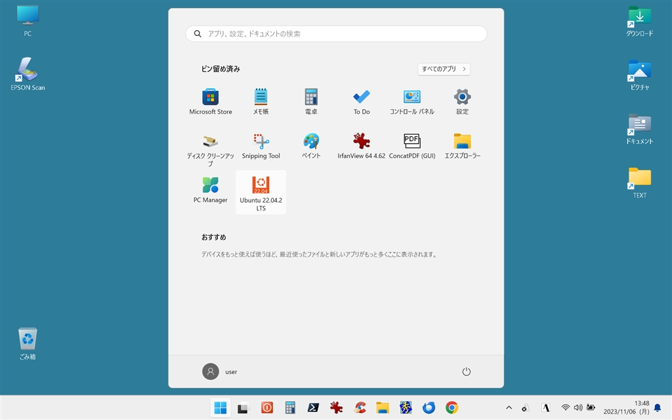The width and height of the screenshot is (672, 420).
Task: Open Google Chrome from the taskbar
Action: point(451,408)
